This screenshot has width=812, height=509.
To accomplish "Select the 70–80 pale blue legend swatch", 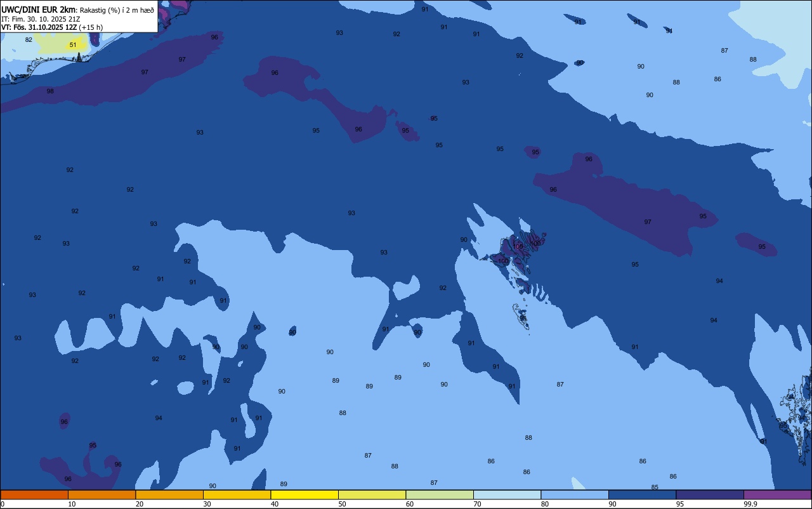I will (x=507, y=494).
